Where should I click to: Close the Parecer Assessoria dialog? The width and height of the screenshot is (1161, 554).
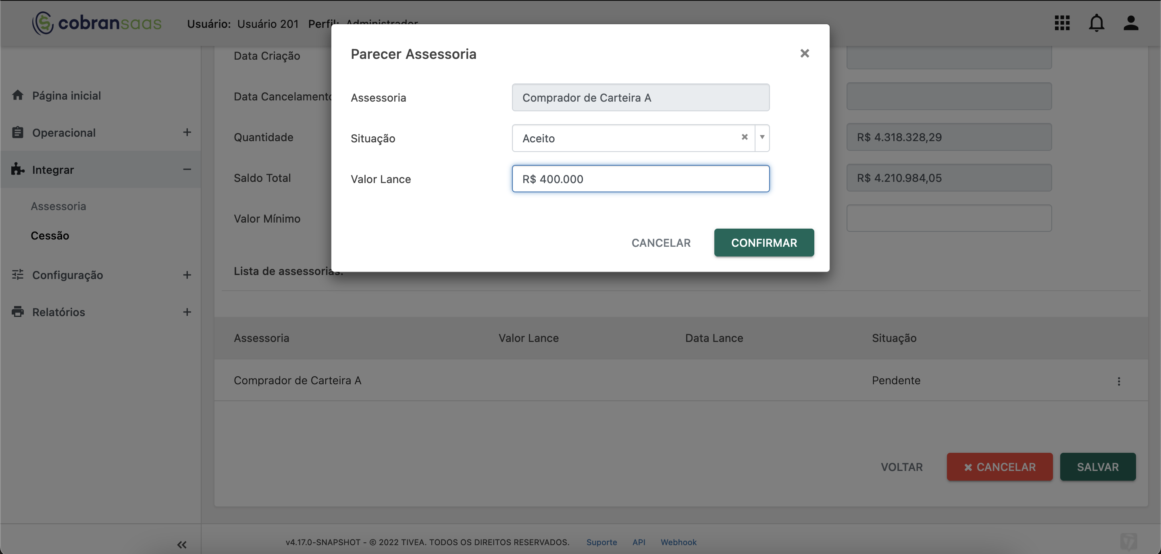click(x=805, y=53)
